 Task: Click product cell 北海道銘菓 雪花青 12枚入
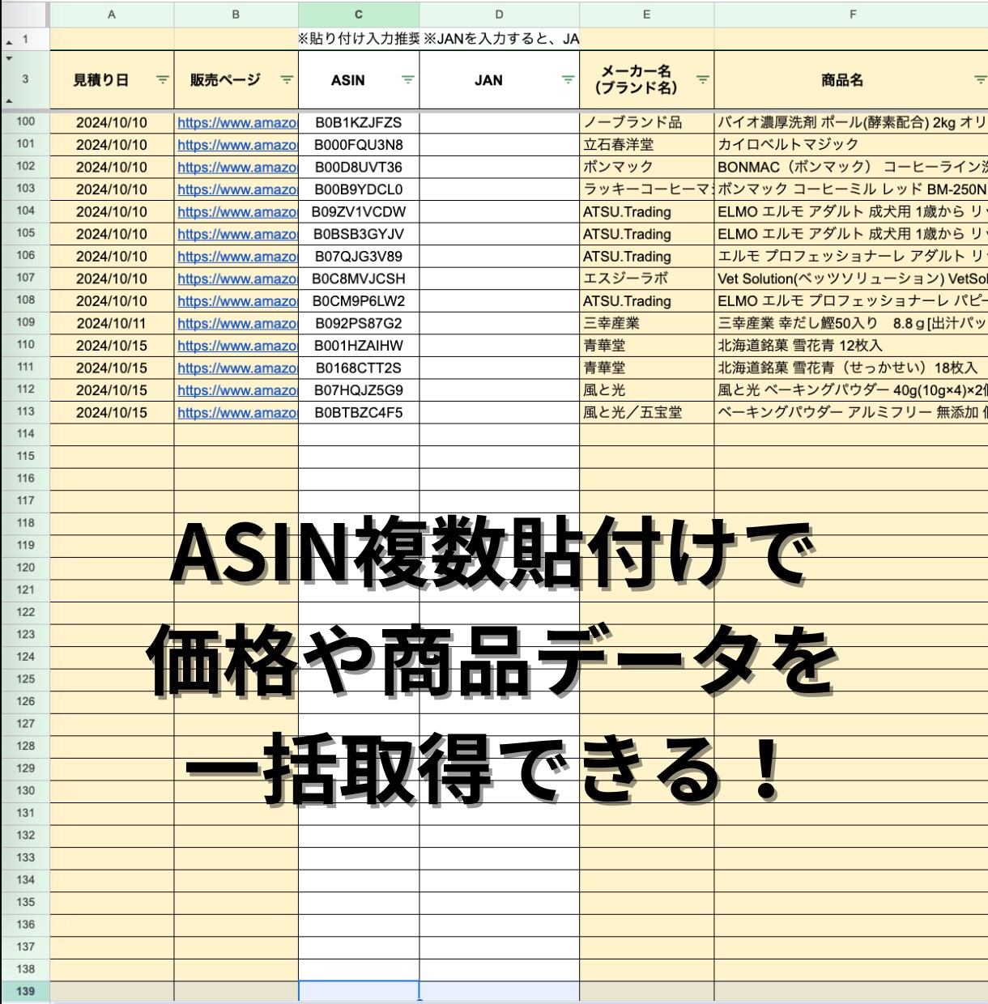[851, 345]
